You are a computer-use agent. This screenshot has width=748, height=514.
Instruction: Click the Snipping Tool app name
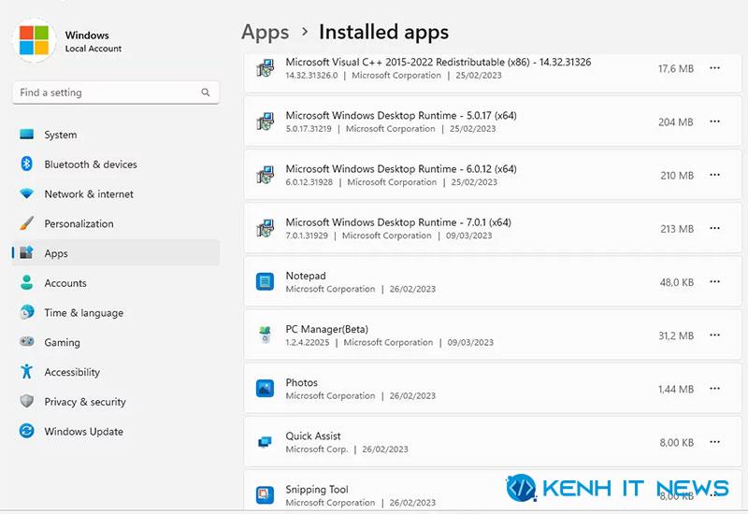[x=317, y=489]
